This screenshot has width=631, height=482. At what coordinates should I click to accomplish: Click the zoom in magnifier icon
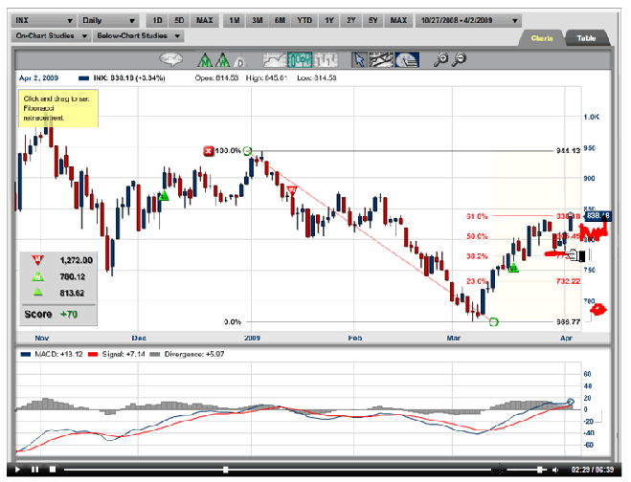[x=442, y=59]
